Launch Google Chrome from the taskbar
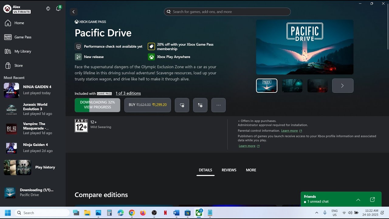The image size is (389, 219). click(132, 213)
